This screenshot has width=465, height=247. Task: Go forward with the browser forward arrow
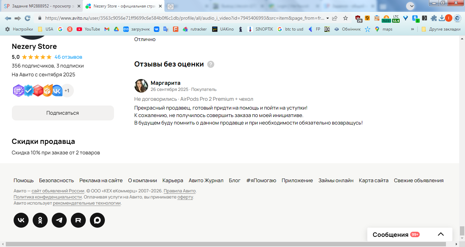click(x=18, y=18)
